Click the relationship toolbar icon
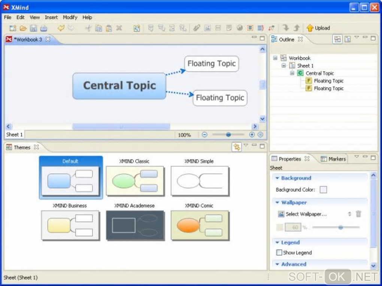382x286 pixels. 271,28
